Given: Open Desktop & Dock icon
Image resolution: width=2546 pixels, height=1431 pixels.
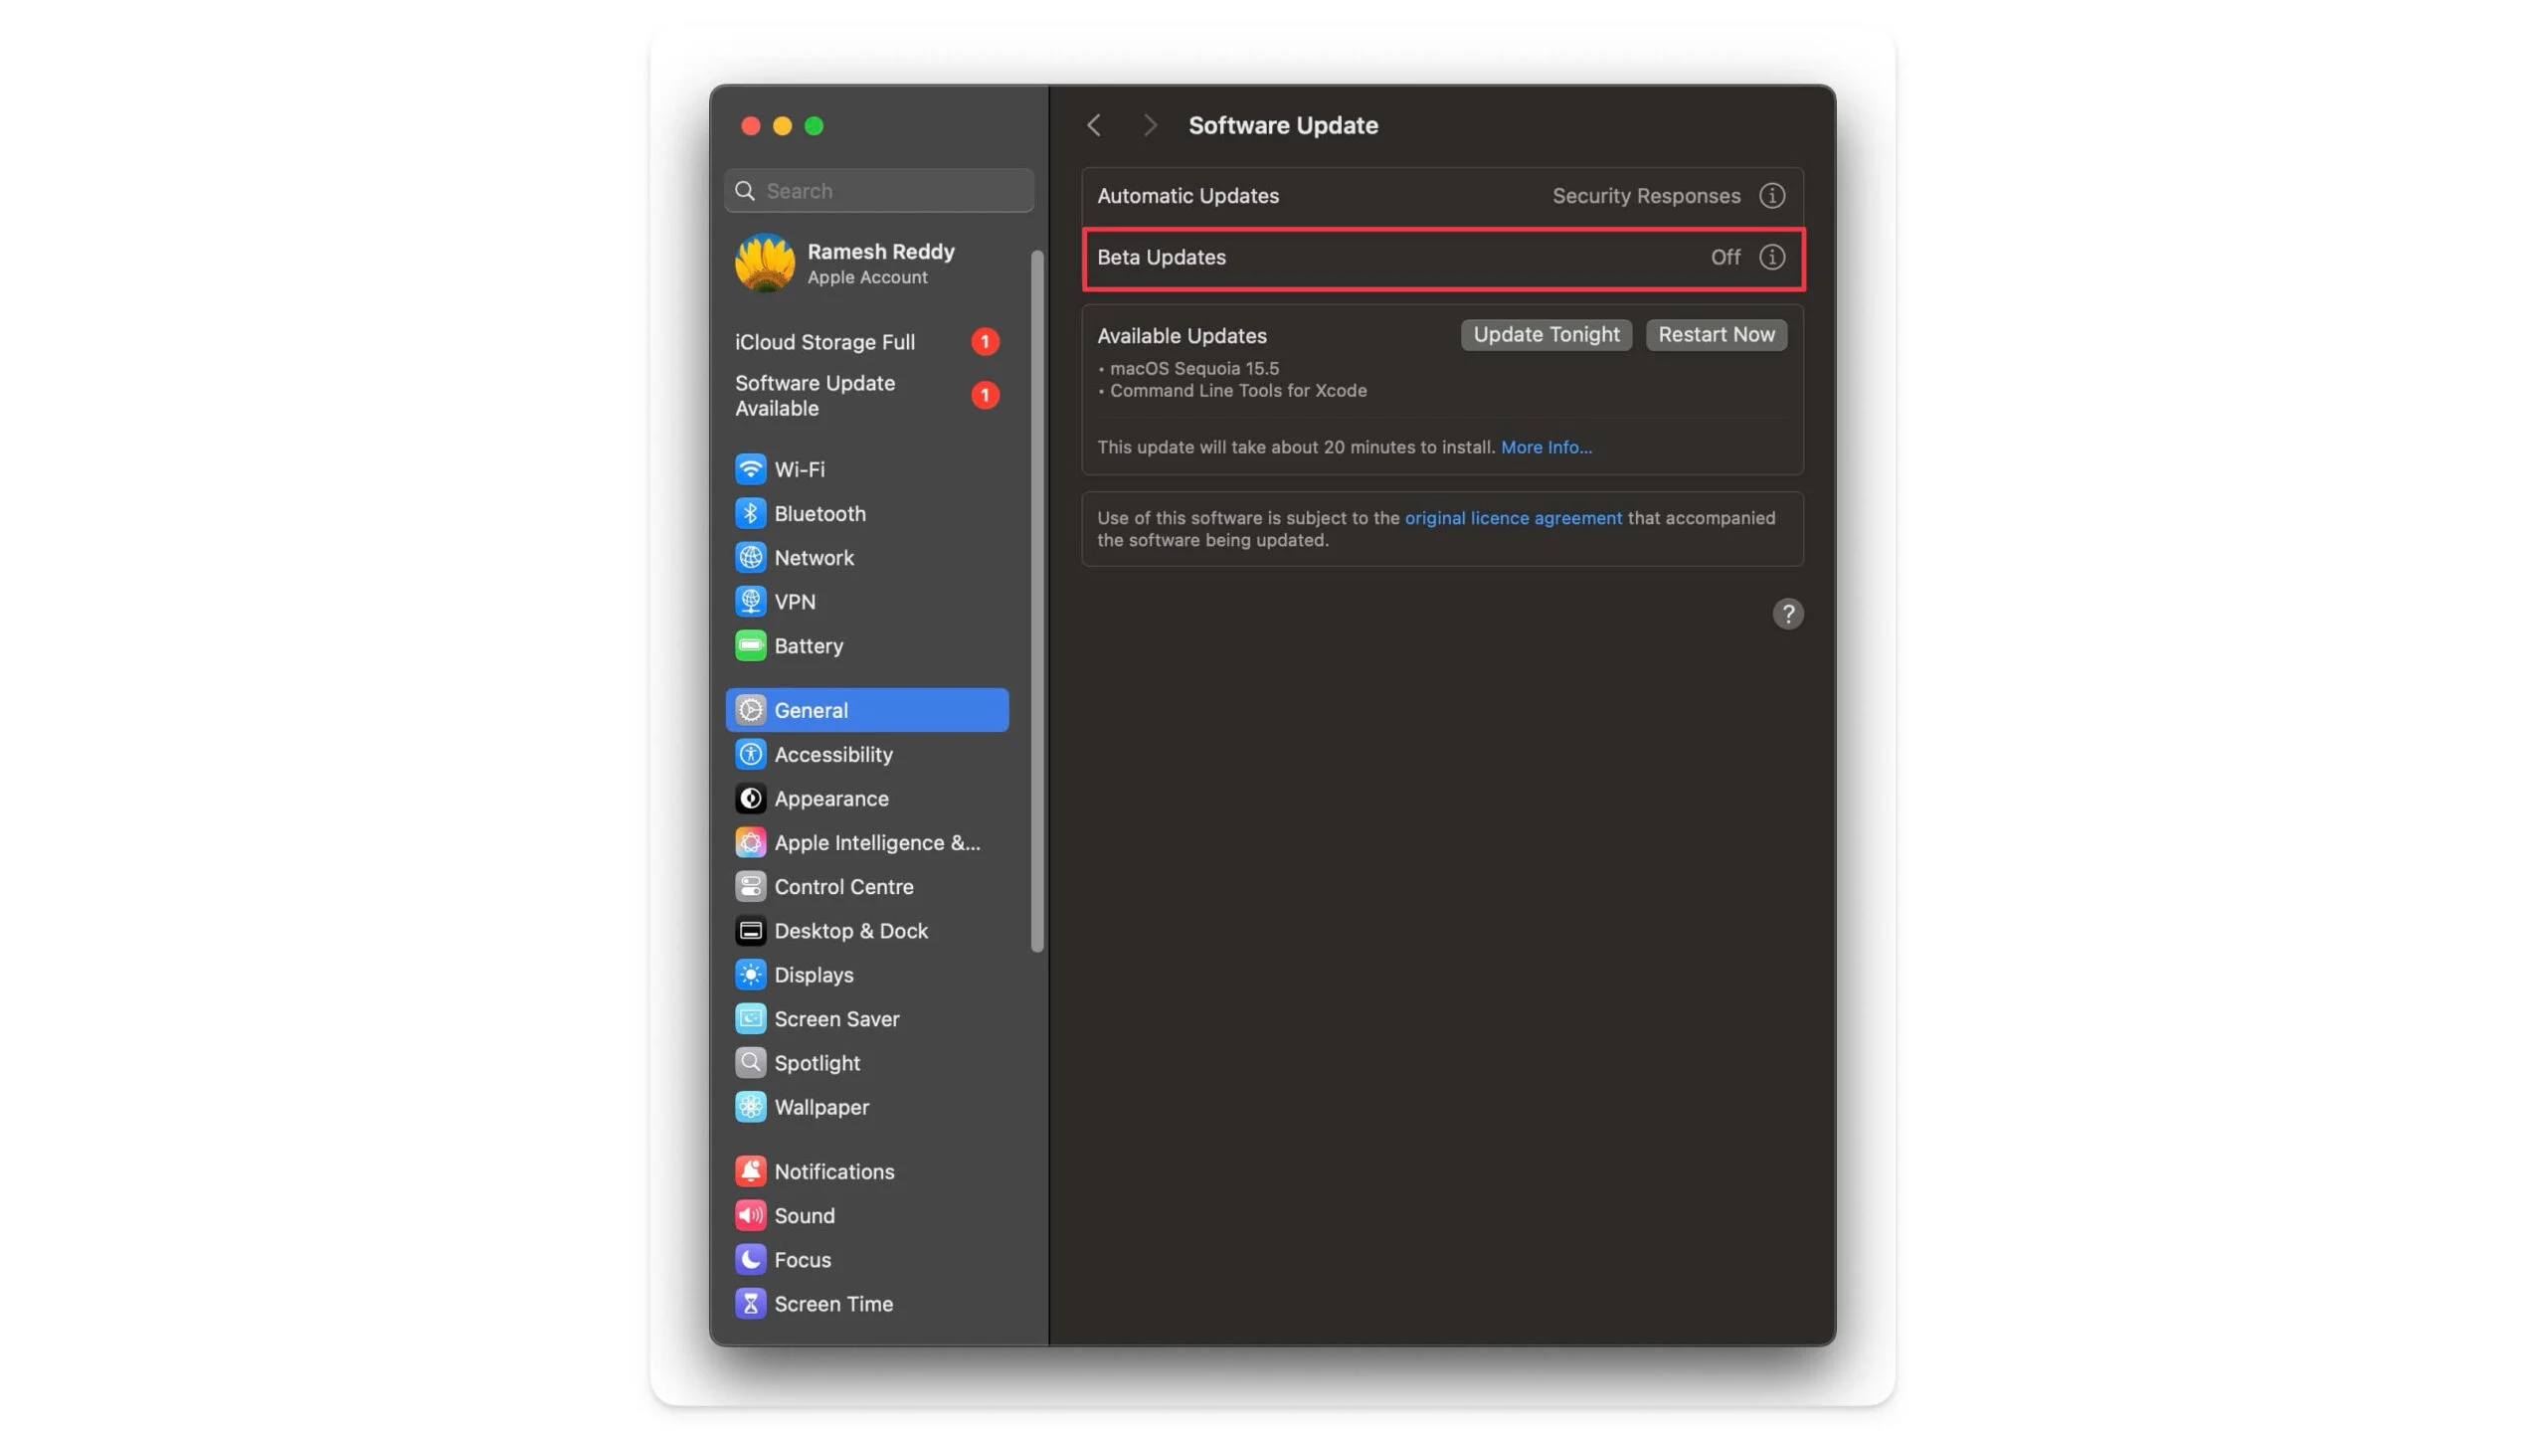Looking at the screenshot, I should pos(750,930).
